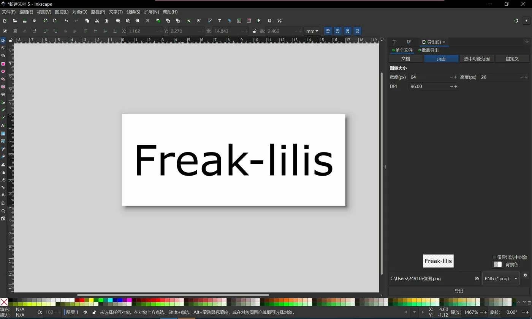Choose 自定义 export area
532x319 pixels.
[512, 59]
